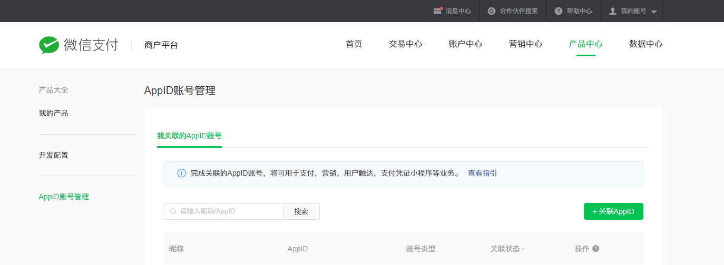Click the AppID账号管理 page title
The width and height of the screenshot is (724, 265).
coord(180,90)
